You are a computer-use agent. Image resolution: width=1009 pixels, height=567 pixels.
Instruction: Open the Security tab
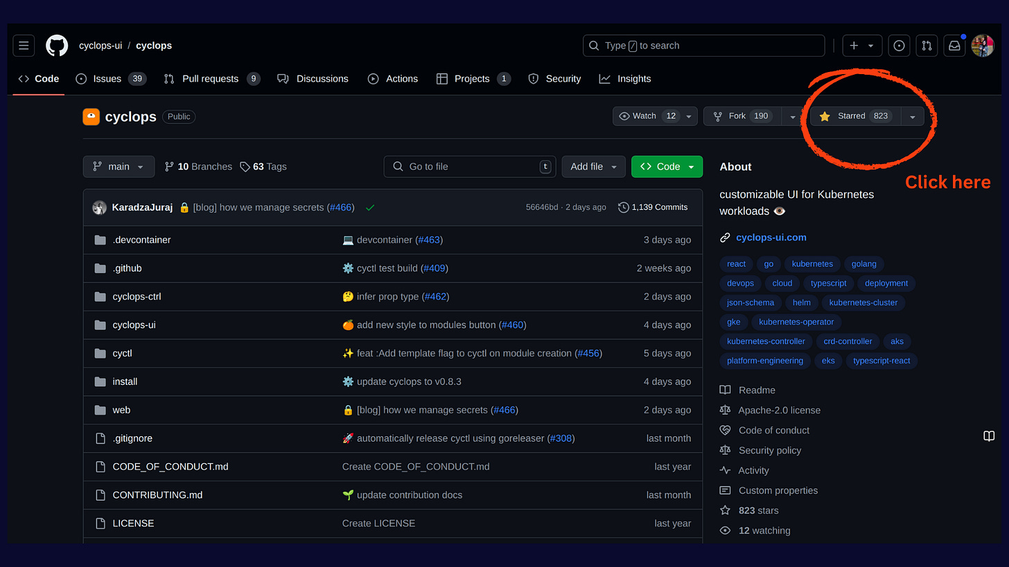coord(554,79)
